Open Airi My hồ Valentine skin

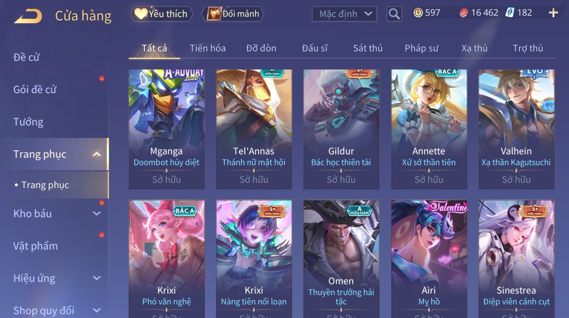tap(429, 259)
